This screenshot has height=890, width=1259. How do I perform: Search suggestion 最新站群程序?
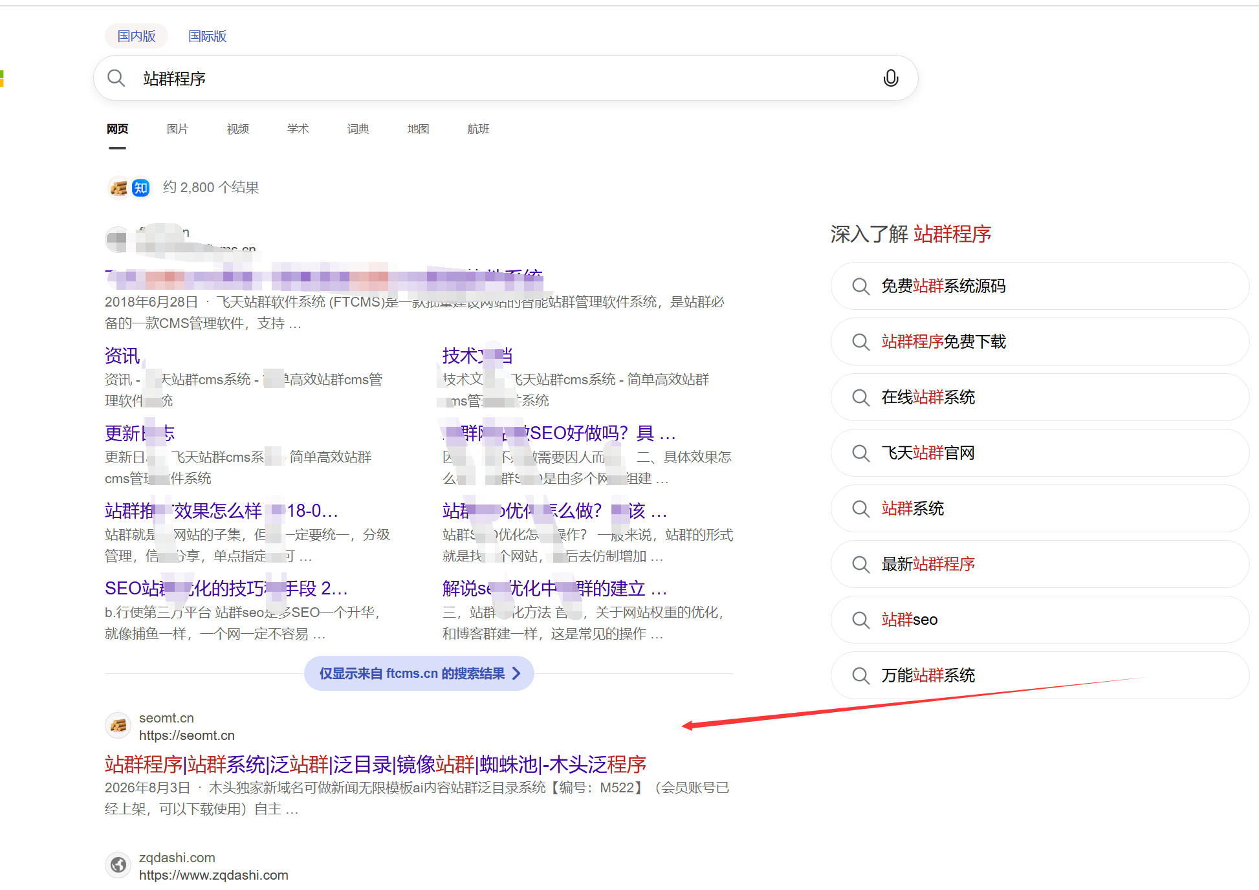pos(1040,564)
